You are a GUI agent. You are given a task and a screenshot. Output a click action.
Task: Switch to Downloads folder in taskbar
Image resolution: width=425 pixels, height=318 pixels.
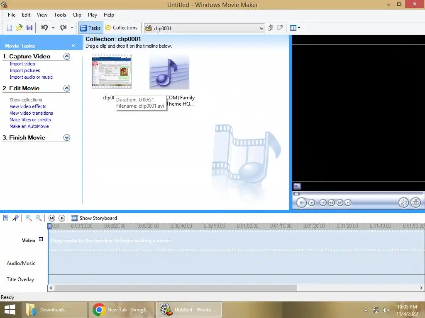[x=54, y=310]
